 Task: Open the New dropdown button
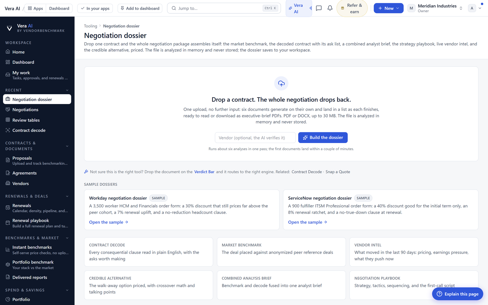point(389,8)
